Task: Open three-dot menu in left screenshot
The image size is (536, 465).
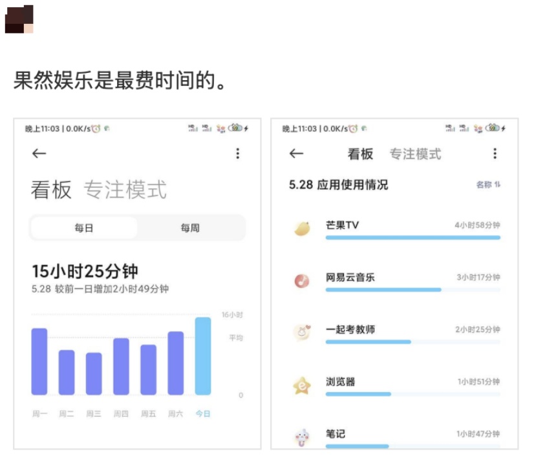Action: [x=237, y=153]
